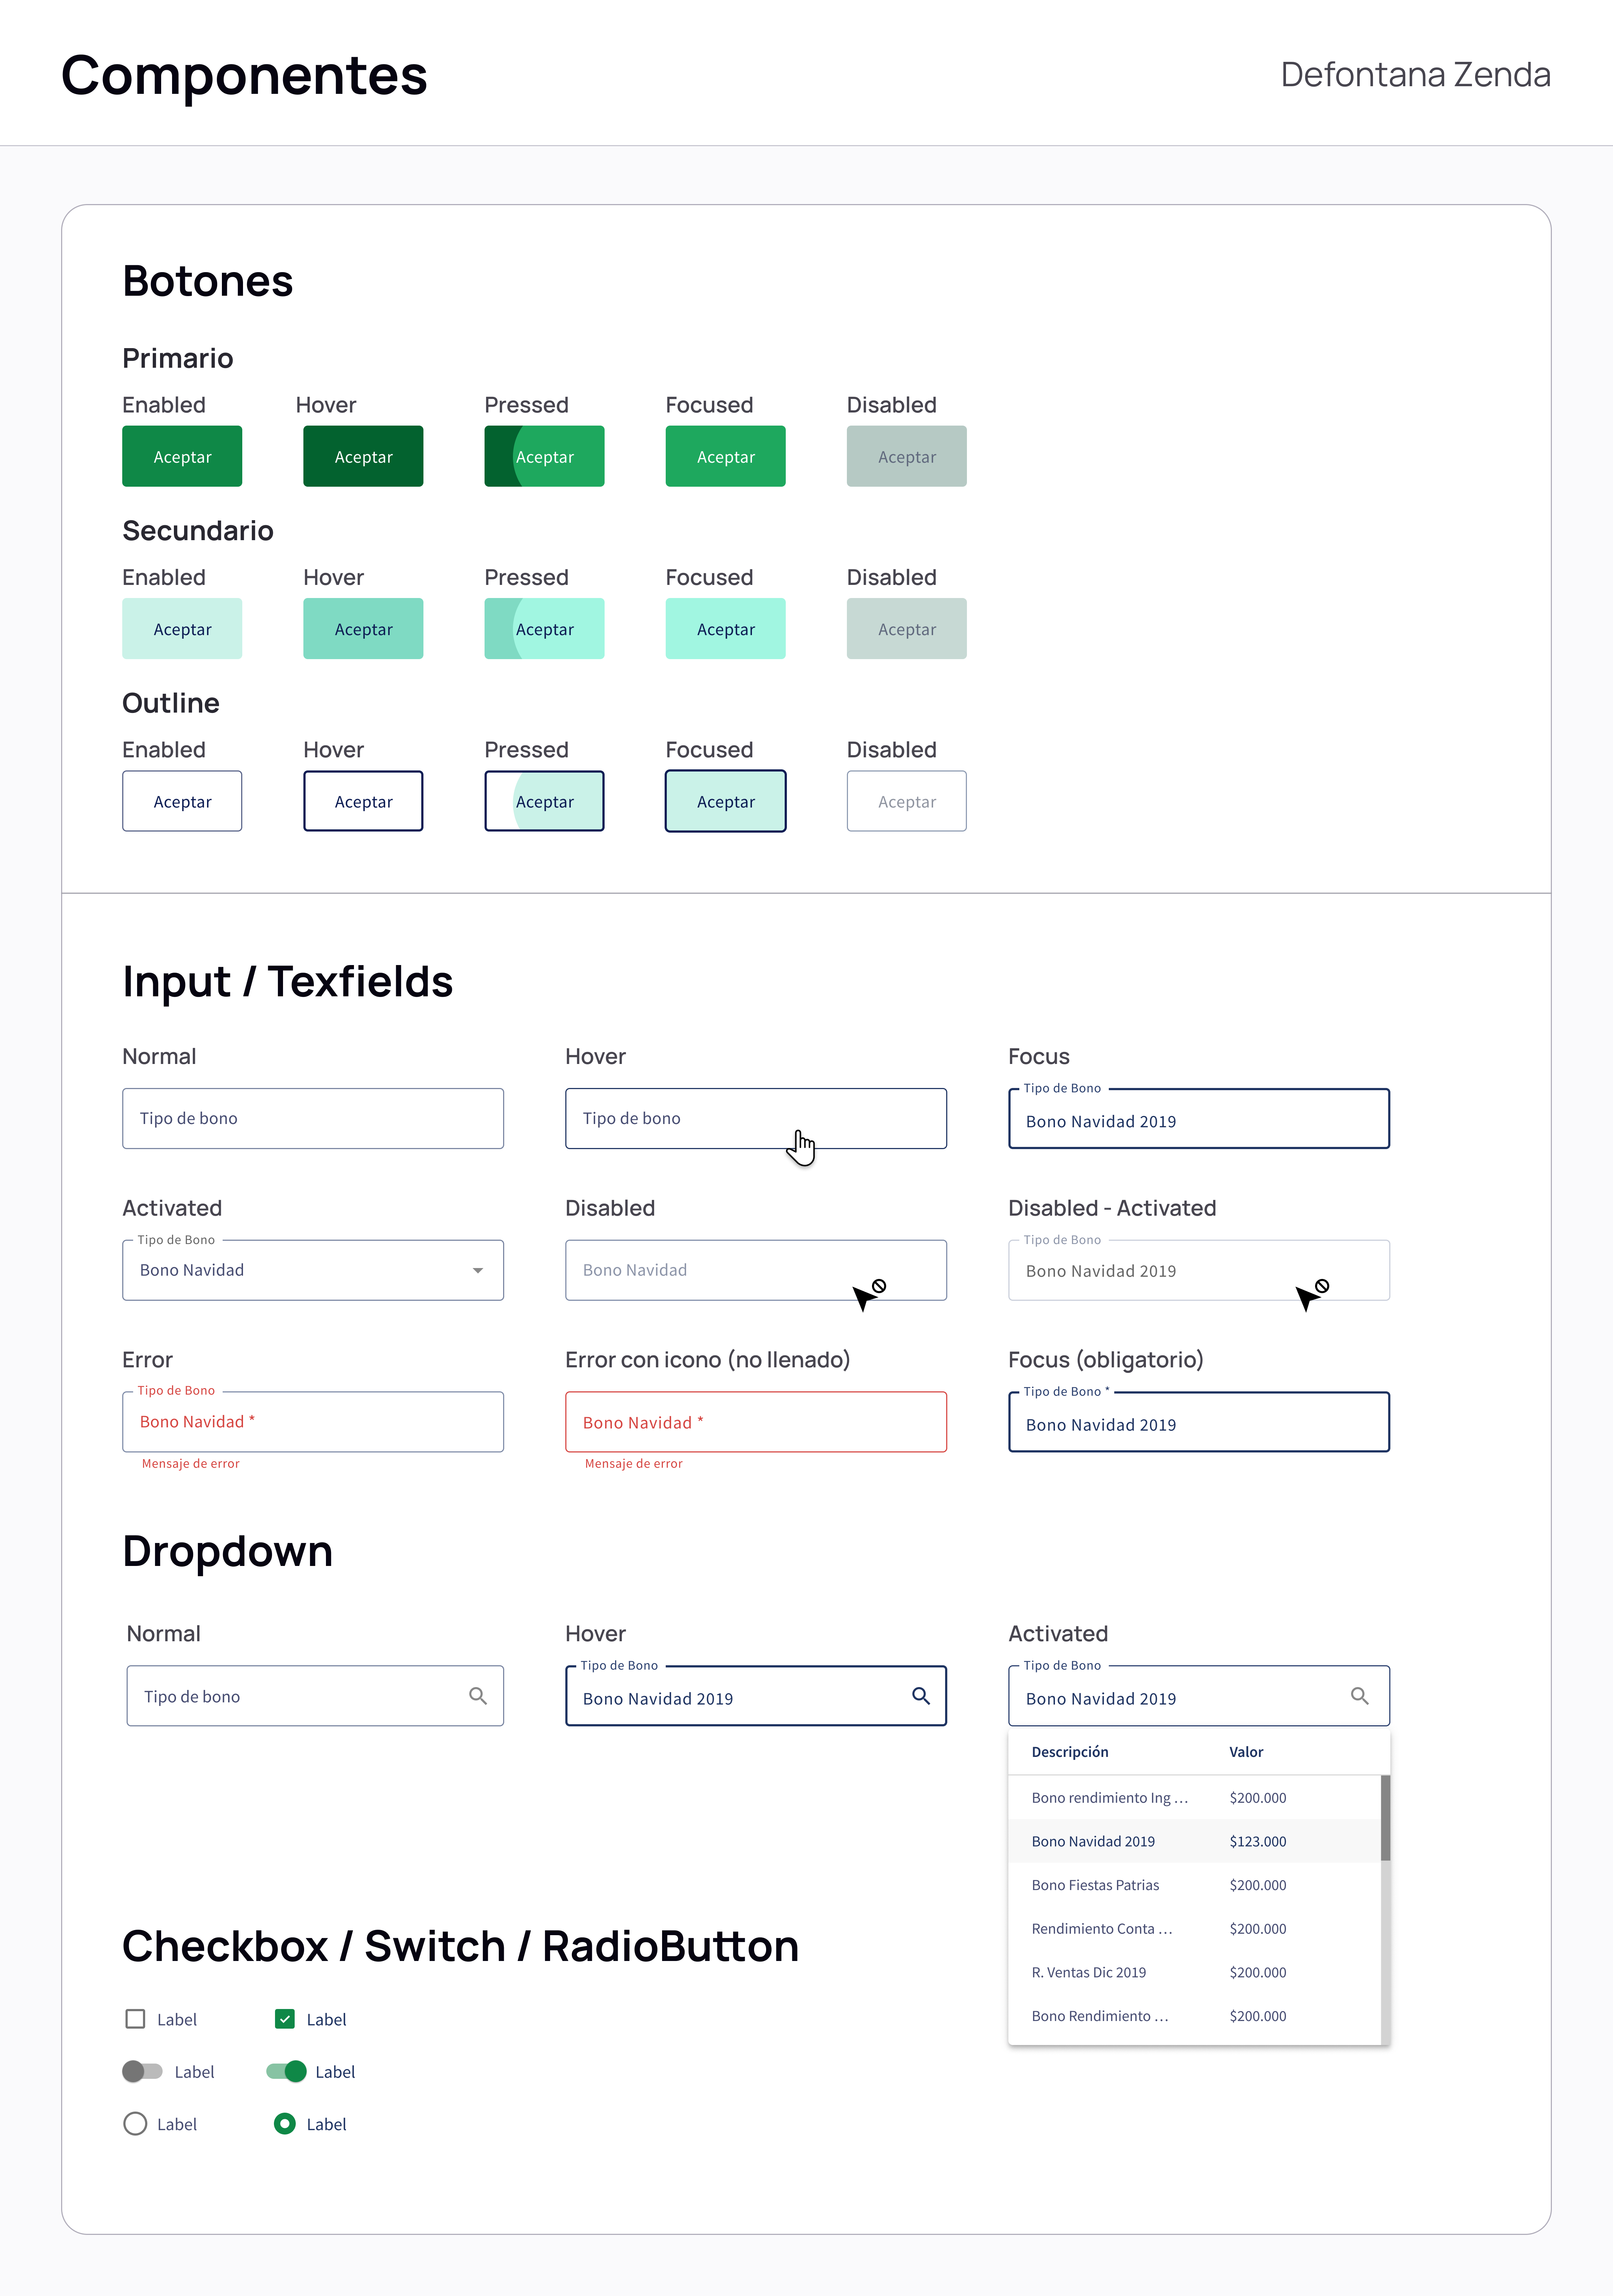
Task: Click the Outline Enabled Aceptar button
Action: [x=182, y=801]
